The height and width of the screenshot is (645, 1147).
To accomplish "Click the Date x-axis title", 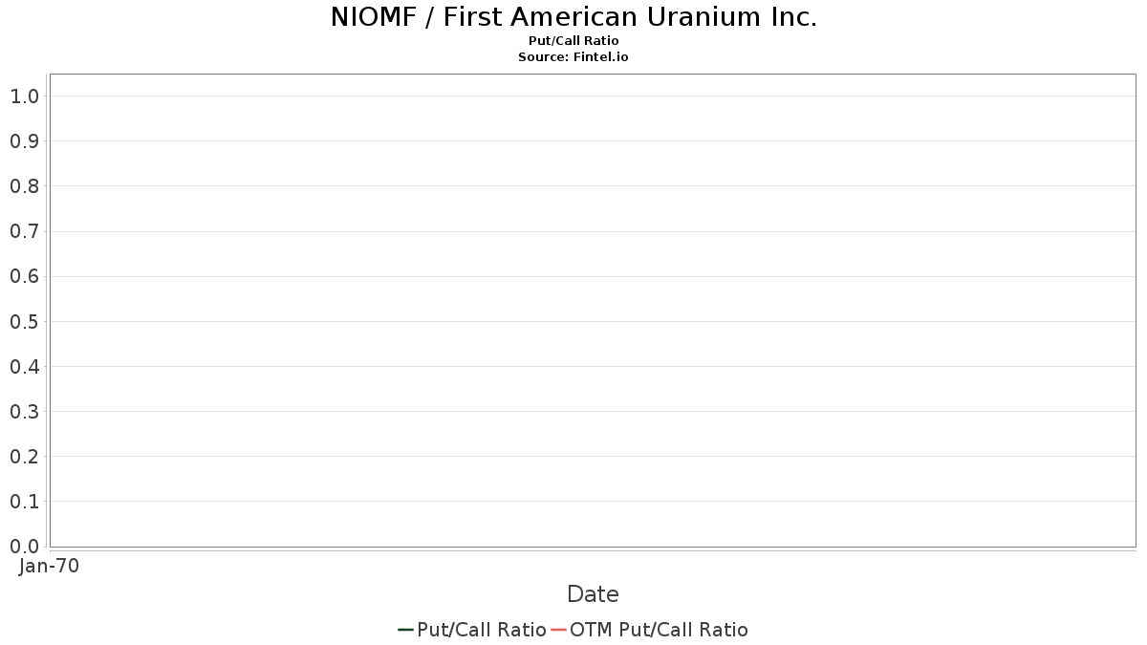I will click(x=593, y=594).
